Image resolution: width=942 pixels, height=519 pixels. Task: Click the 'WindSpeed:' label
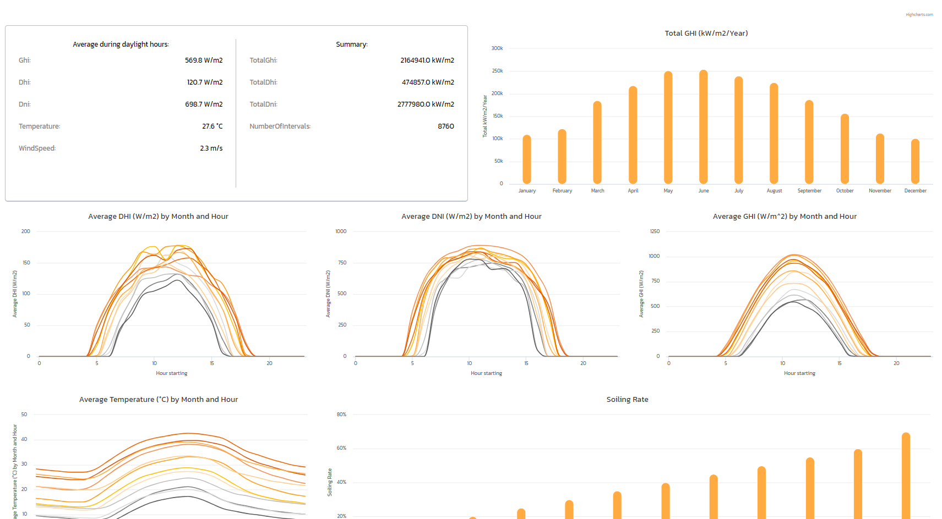pos(37,148)
